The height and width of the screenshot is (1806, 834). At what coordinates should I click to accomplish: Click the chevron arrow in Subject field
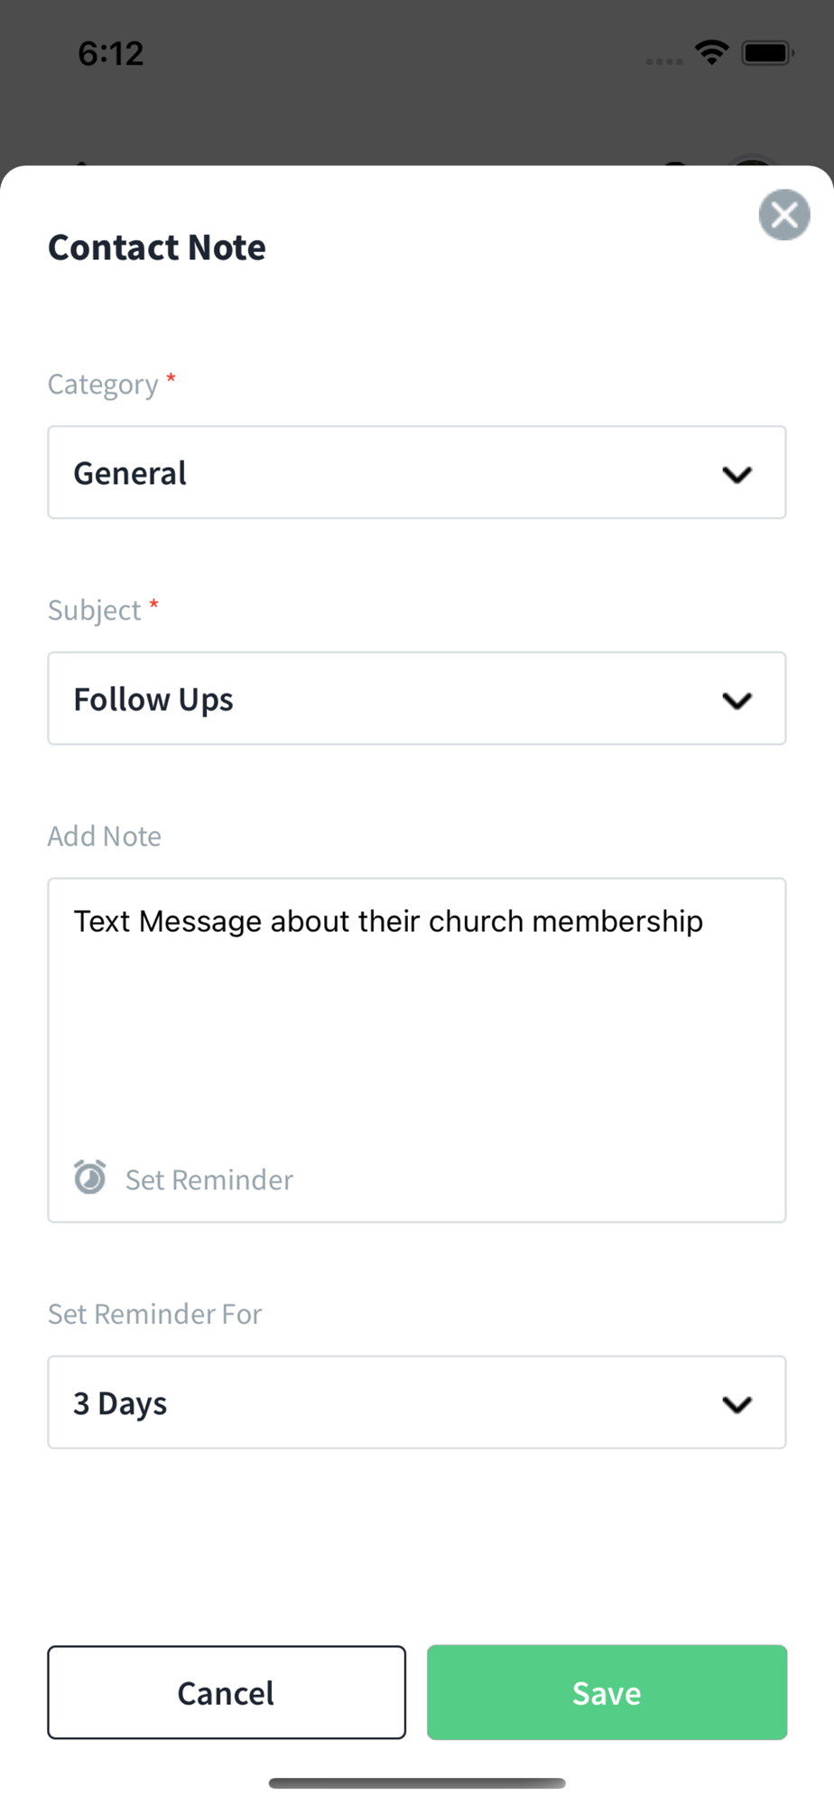point(737,700)
